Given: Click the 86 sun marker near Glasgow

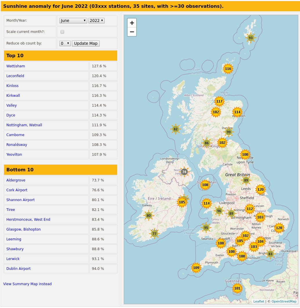Looking at the screenshot, I should click(x=207, y=143).
